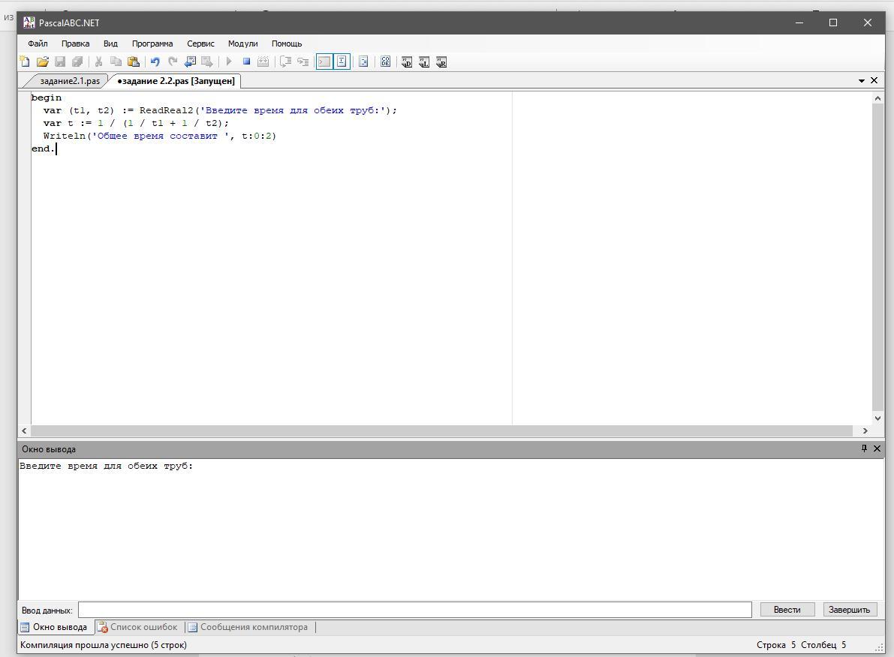This screenshot has width=894, height=657.
Task: Click the code formatting icon
Action: click(385, 62)
